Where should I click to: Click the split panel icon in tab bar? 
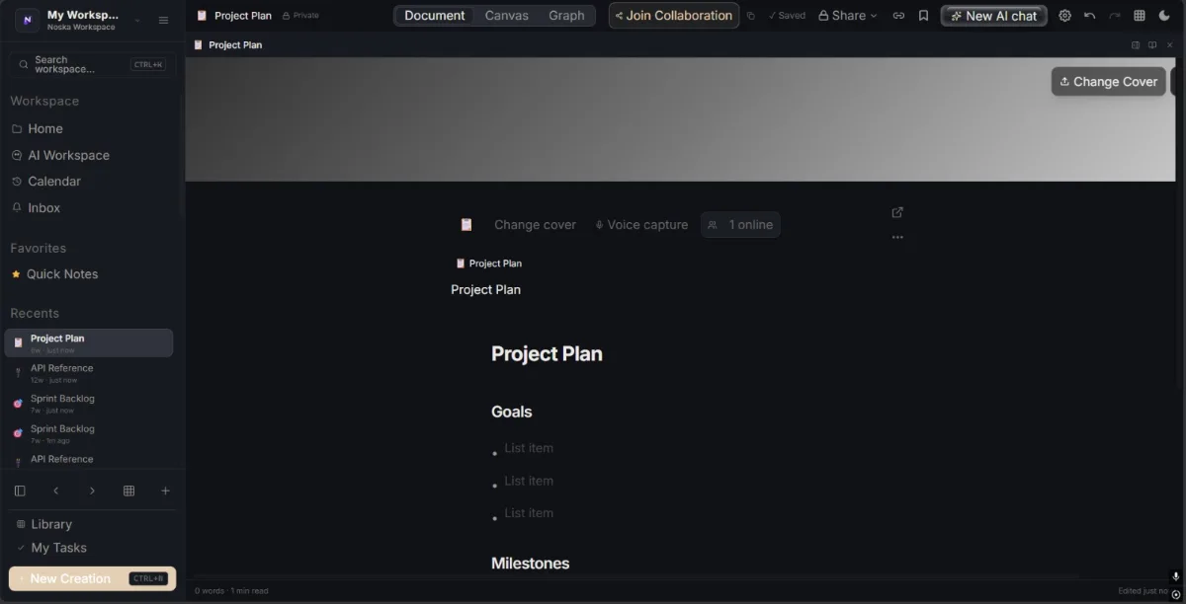pyautogui.click(x=1136, y=45)
